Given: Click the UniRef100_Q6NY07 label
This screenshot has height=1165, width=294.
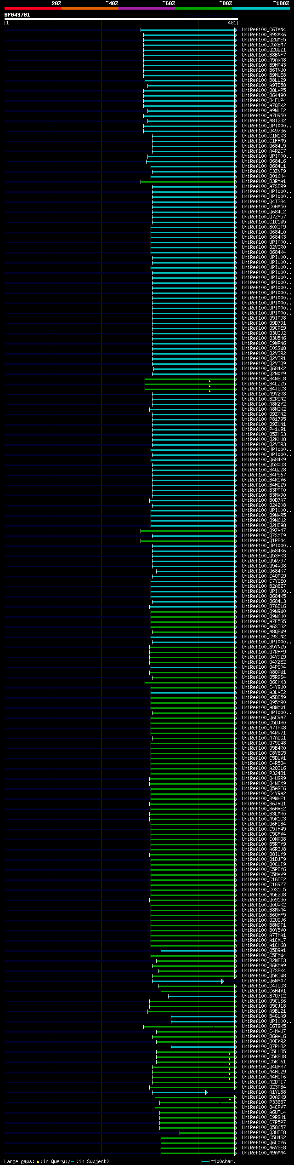Looking at the screenshot, I should coord(264,981).
